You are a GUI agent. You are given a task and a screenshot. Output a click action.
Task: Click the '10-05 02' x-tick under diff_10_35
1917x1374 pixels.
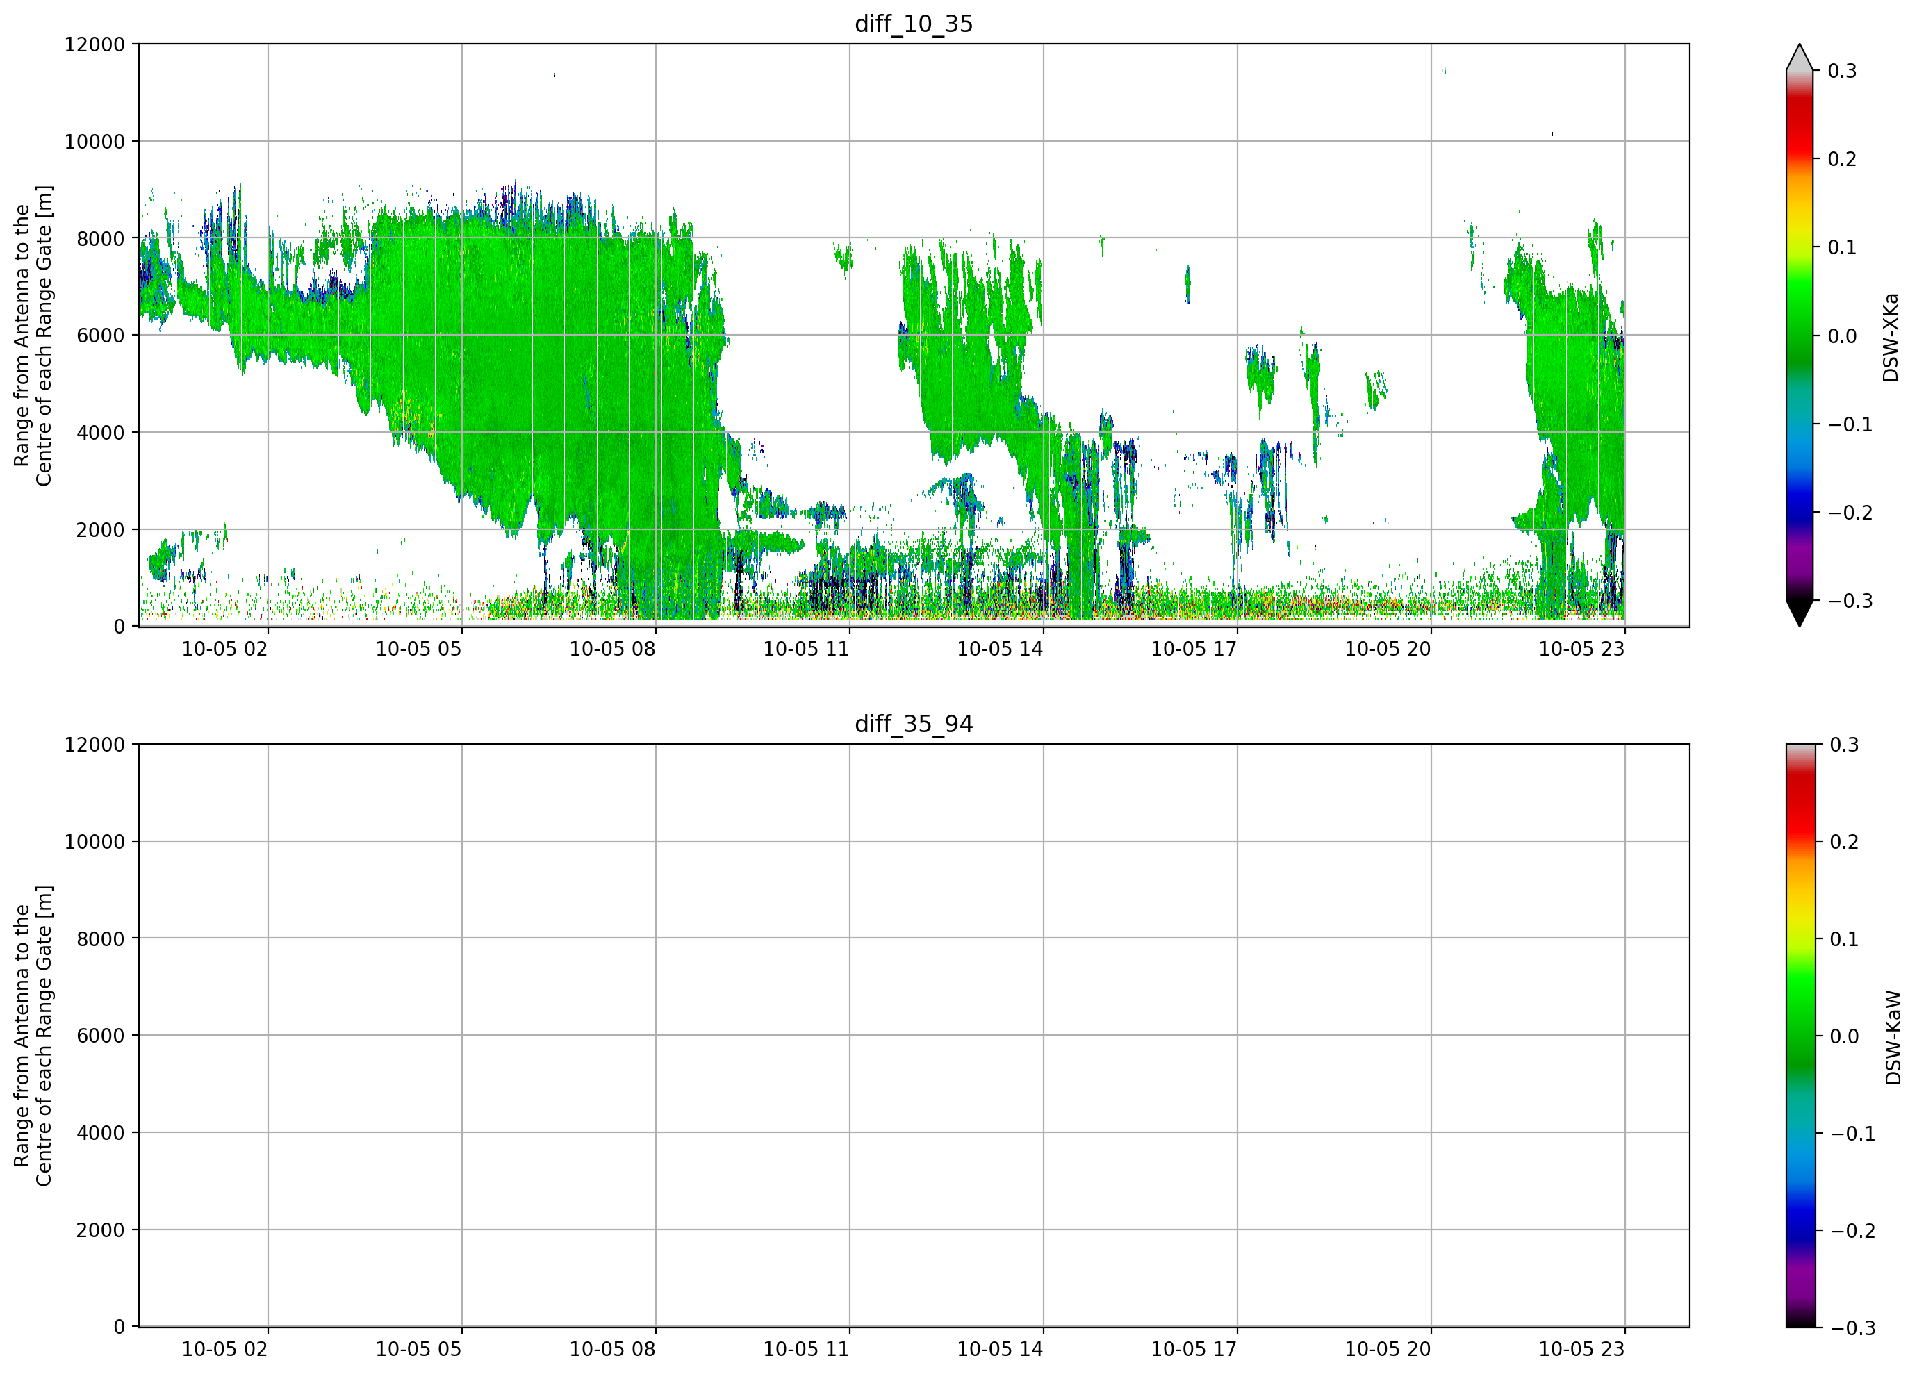click(x=225, y=649)
